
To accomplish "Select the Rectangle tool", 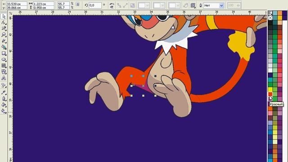I will pos(4,54).
